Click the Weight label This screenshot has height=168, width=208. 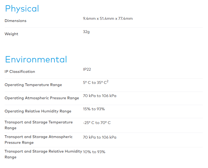pyautogui.click(x=11, y=34)
